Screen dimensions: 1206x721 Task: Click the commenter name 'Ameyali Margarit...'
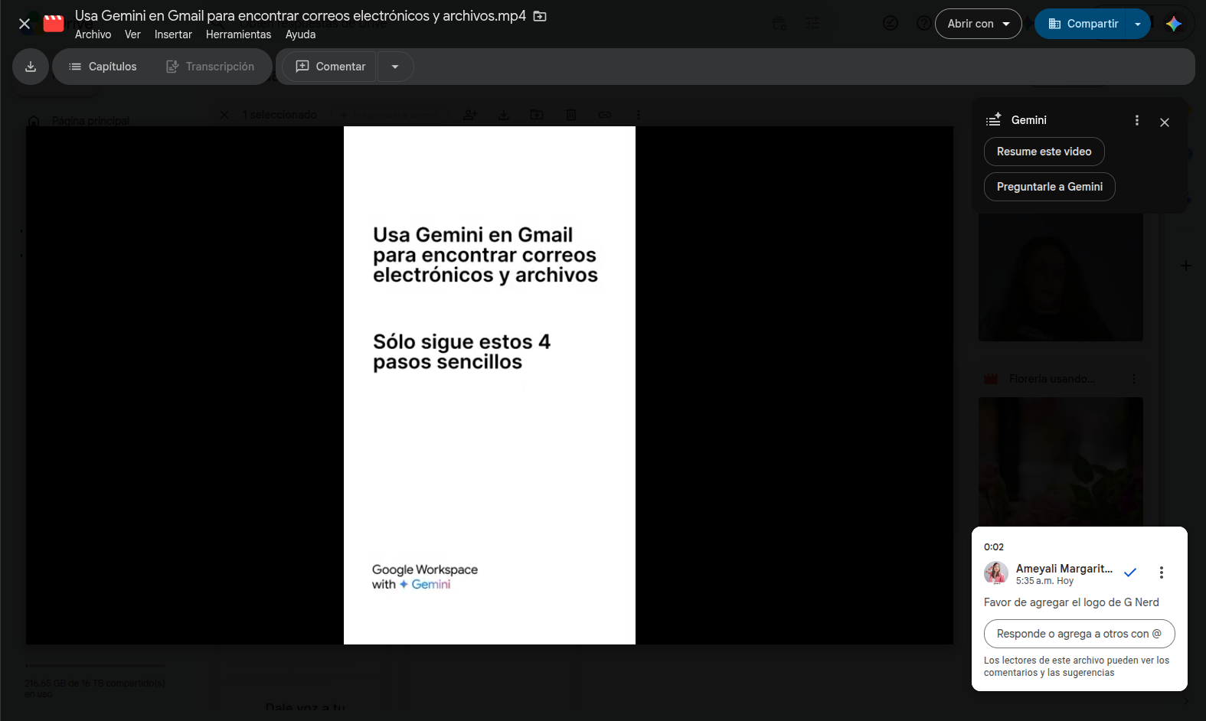click(1064, 568)
